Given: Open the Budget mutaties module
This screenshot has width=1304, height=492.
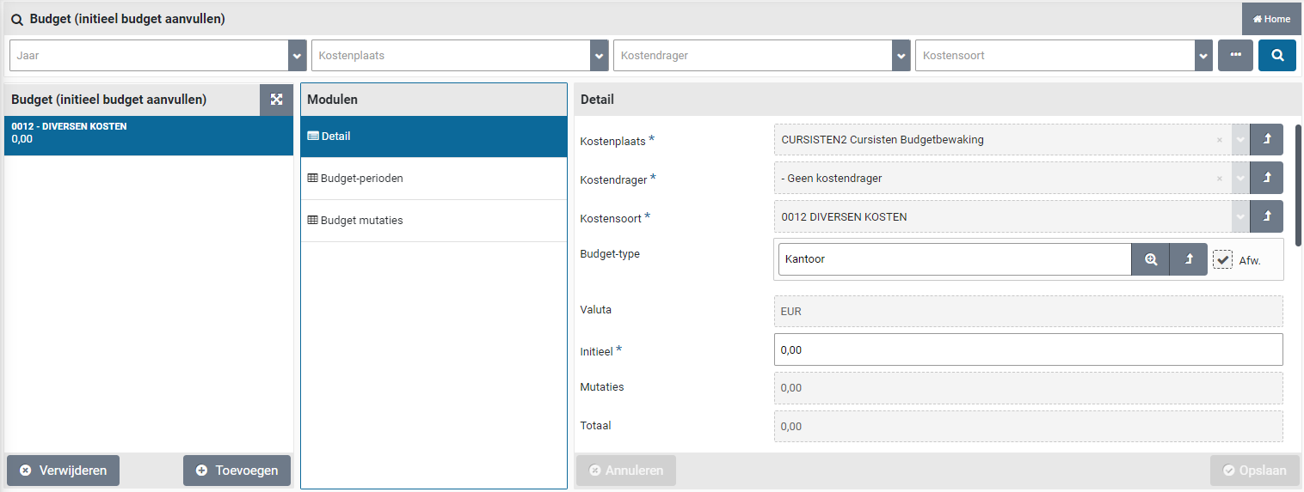Looking at the screenshot, I should pos(361,221).
